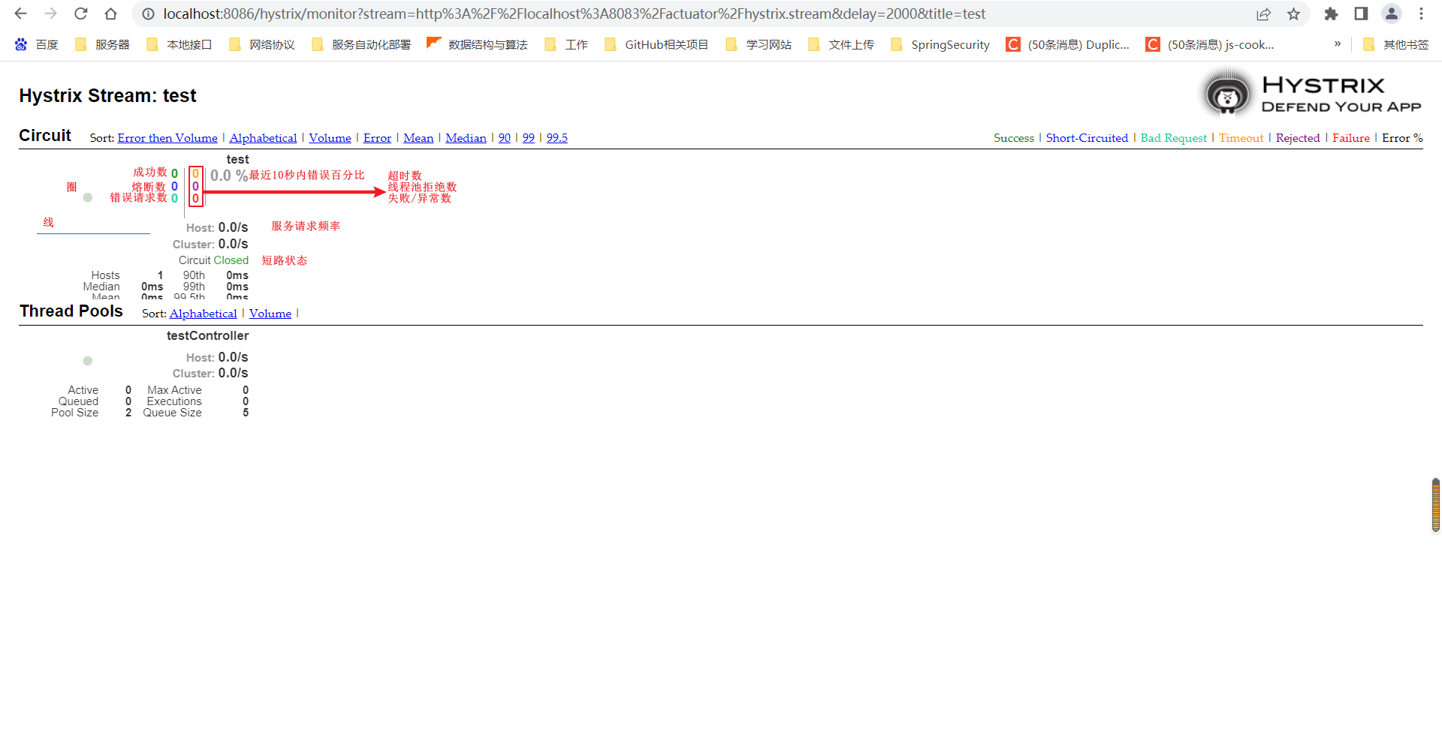Click the testController traffic circle

click(x=88, y=361)
